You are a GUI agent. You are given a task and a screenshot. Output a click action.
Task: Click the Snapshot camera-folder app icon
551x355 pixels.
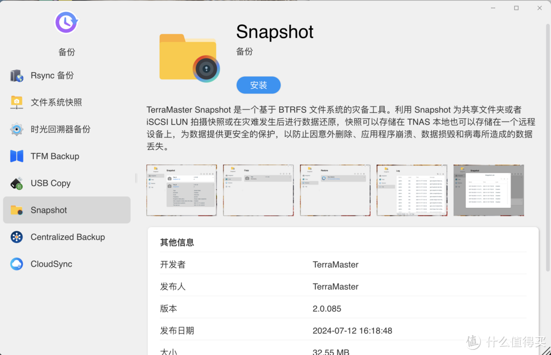188,57
